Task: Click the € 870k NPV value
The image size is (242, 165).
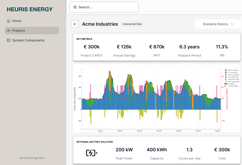Action: 157,47
